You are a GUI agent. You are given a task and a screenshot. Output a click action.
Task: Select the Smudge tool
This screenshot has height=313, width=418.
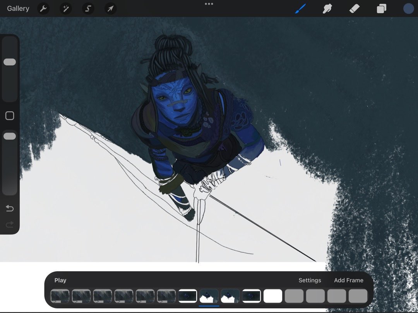coord(327,9)
